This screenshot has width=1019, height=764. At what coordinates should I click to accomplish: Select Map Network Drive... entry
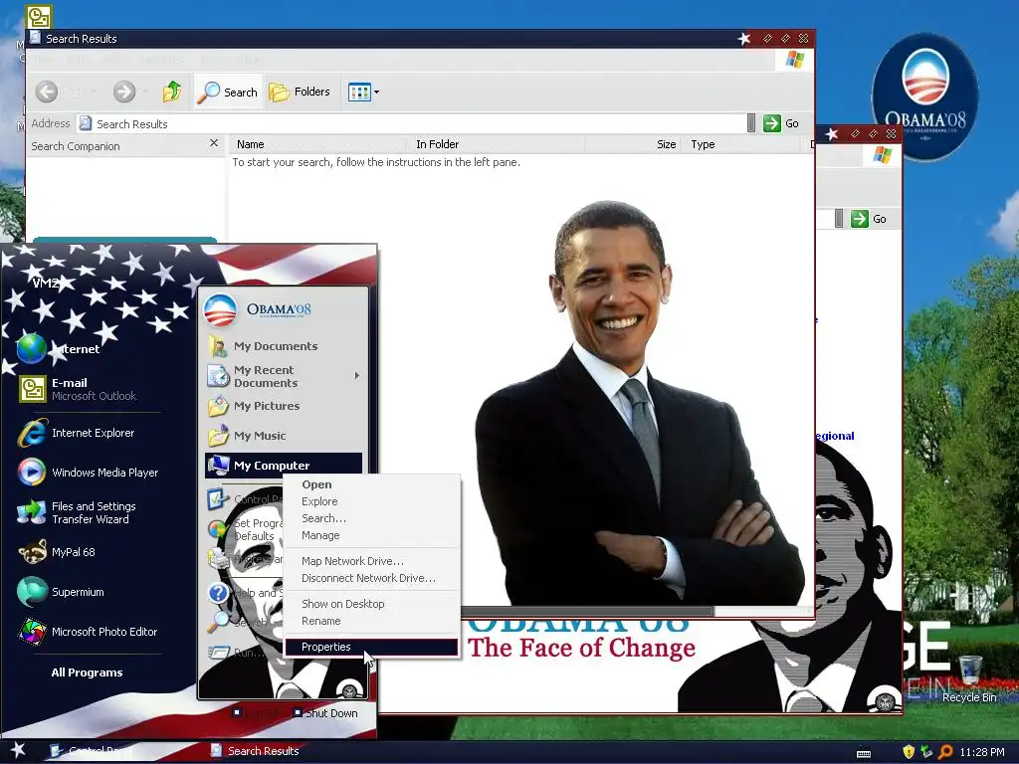352,561
